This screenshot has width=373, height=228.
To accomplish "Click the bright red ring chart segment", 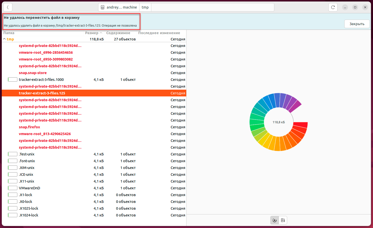I will [x=301, y=125].
